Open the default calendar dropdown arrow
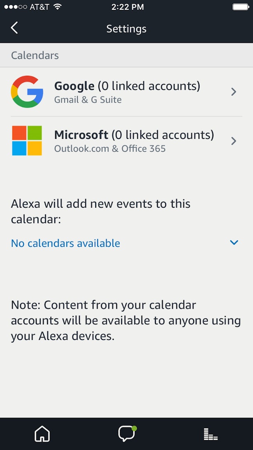 234,243
